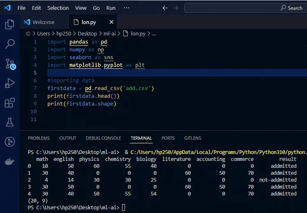
Task: Click line number 11 in the gutter
Action: tap(33, 119)
